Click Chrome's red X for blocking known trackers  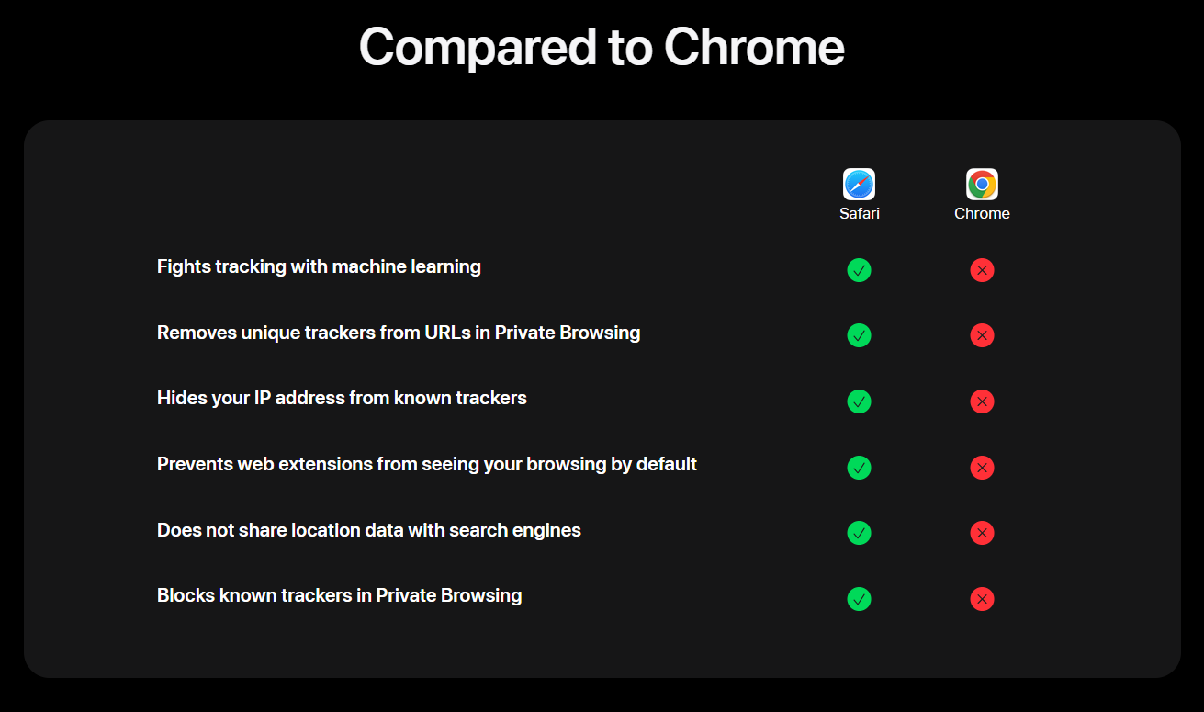(x=982, y=599)
